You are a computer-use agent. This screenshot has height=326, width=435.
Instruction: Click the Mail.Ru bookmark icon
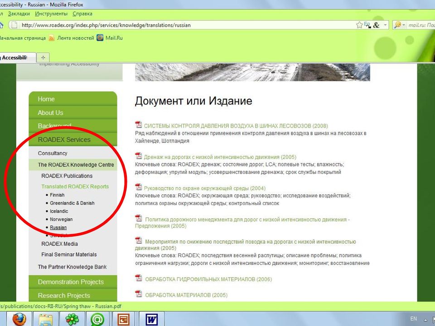pyautogui.click(x=100, y=38)
